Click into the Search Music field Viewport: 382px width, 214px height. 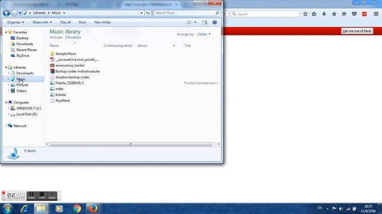[184, 13]
